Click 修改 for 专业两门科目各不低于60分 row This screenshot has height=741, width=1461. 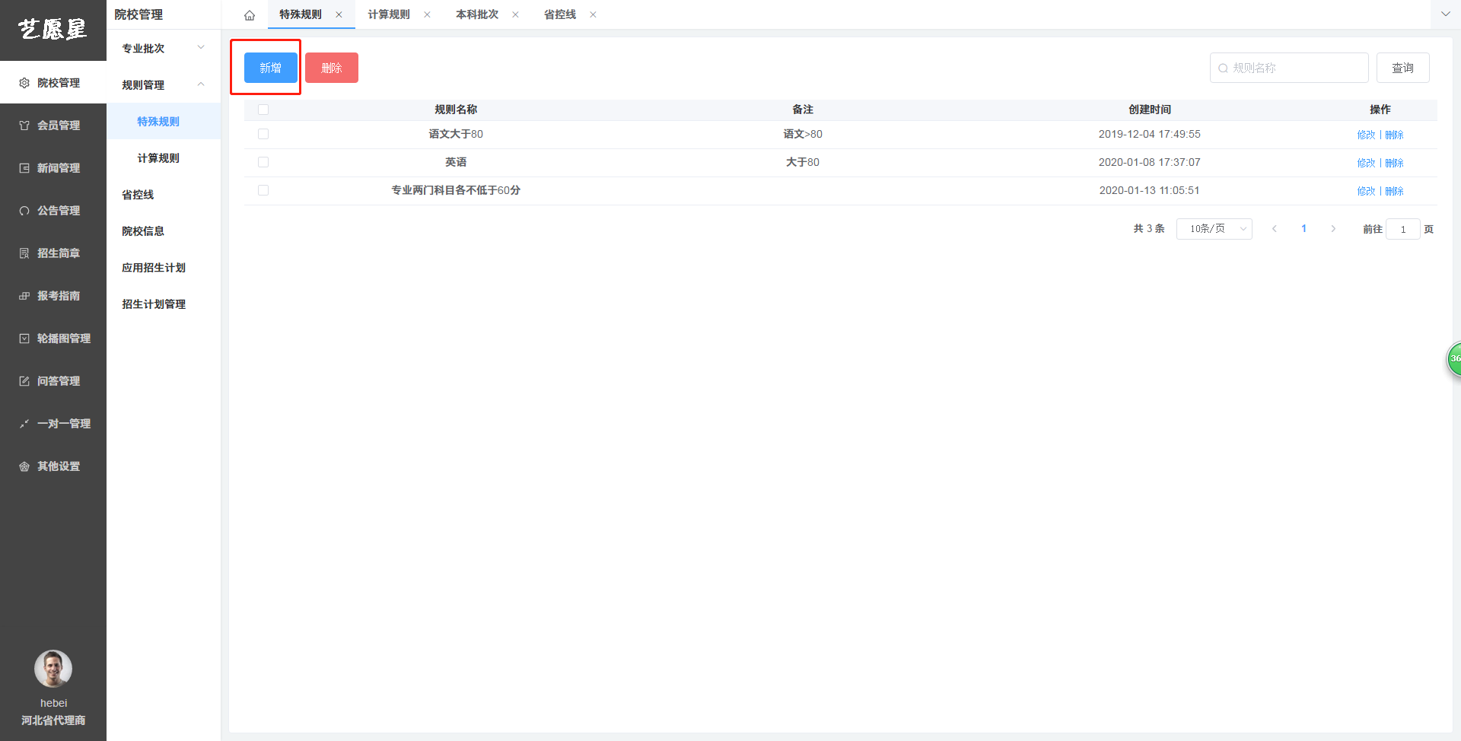[1366, 191]
